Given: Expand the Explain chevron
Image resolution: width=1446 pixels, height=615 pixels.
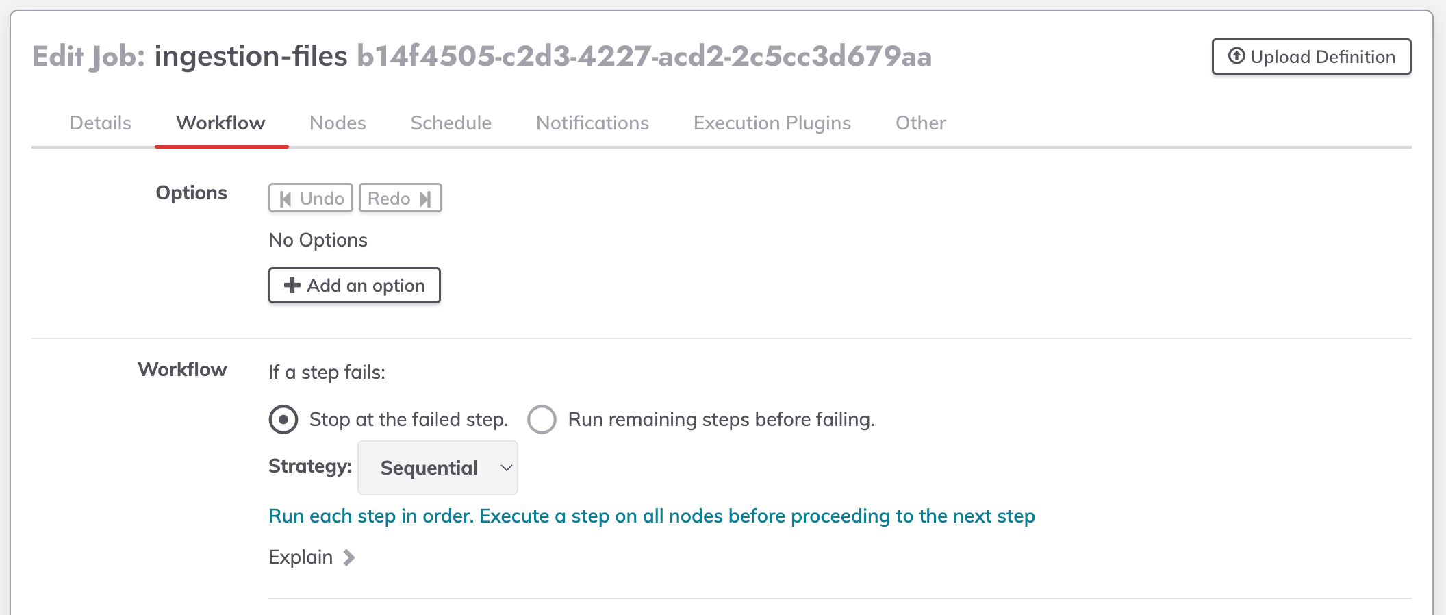Looking at the screenshot, I should [x=349, y=557].
